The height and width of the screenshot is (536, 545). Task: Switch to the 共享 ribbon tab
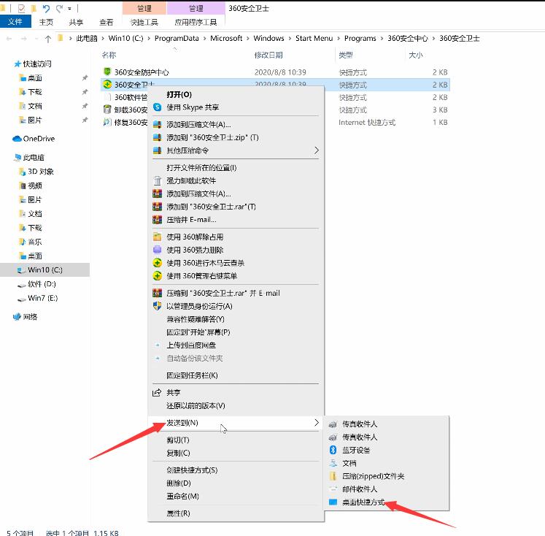[x=76, y=22]
